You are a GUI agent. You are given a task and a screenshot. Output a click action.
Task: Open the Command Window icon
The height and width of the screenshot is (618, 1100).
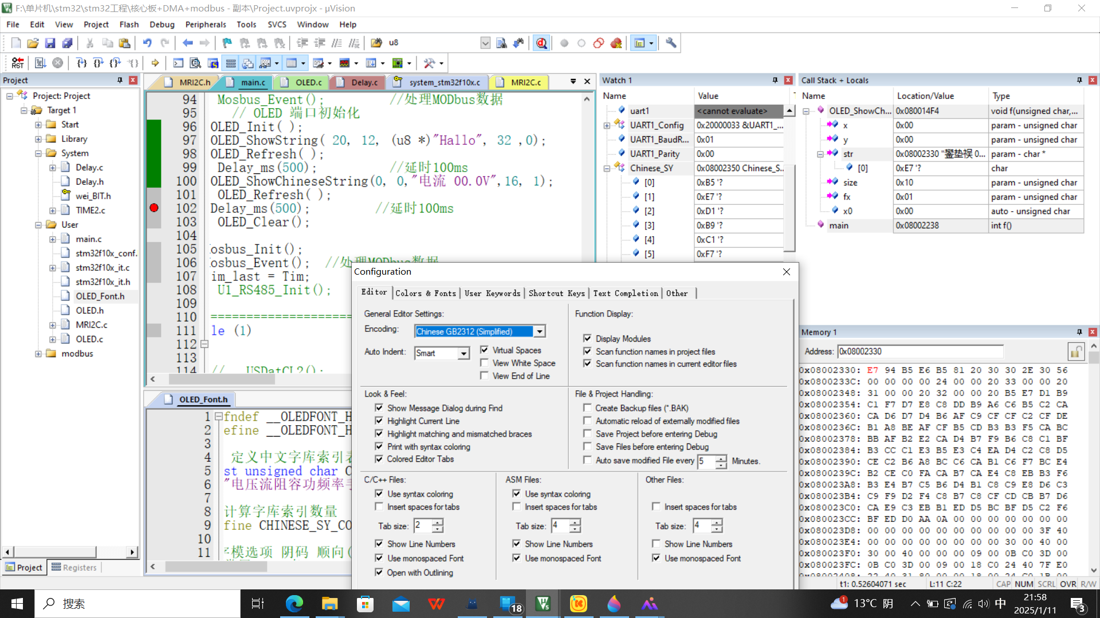point(178,63)
